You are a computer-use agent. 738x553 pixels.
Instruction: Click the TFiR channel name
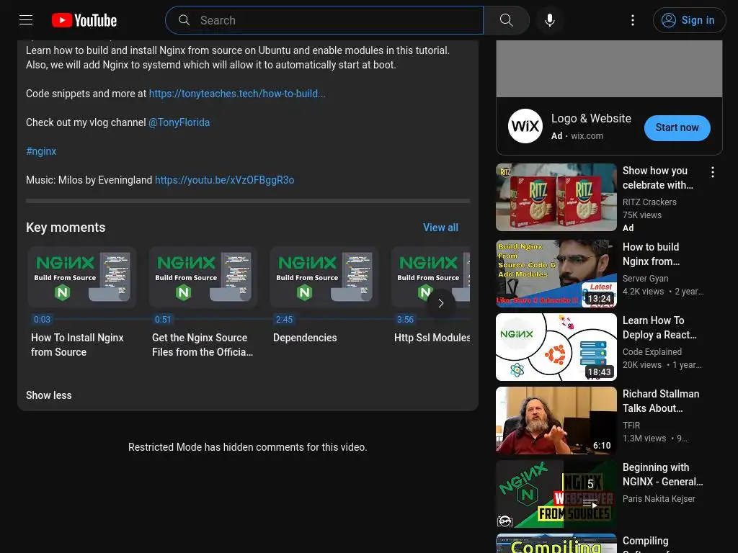click(x=631, y=425)
